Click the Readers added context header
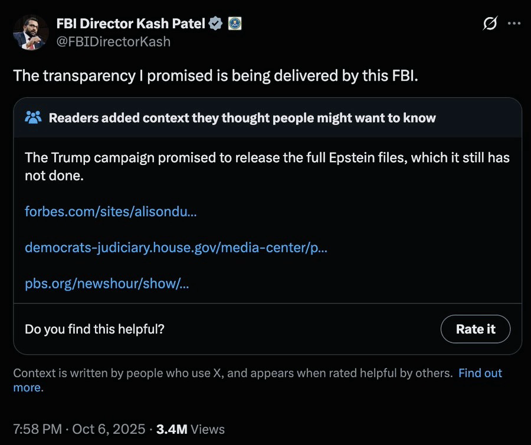 click(x=242, y=118)
